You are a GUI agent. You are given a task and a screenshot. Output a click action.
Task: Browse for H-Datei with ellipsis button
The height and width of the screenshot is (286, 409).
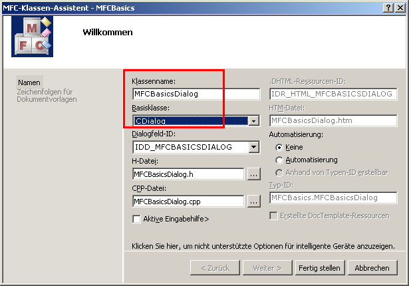253,174
